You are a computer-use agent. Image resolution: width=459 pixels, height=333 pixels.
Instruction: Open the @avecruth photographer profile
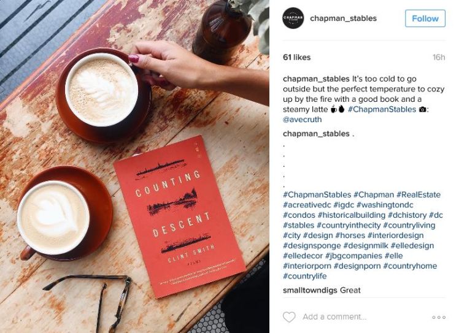pos(303,120)
